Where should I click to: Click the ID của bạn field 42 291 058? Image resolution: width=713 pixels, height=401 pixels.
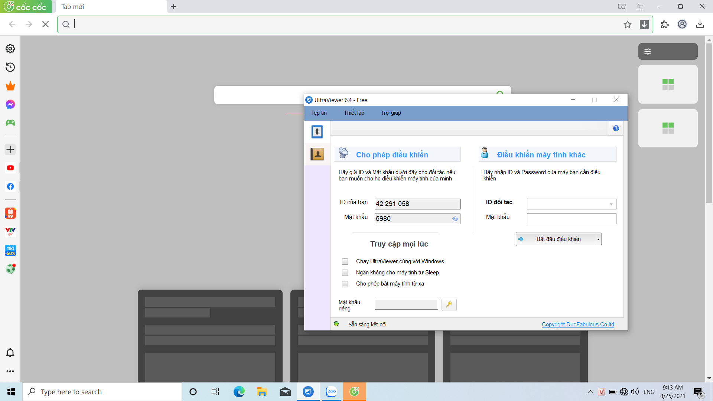coord(417,204)
